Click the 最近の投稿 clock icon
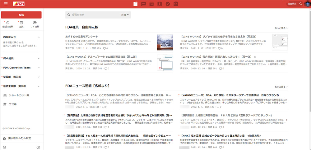311x150 pixels. click(x=8, y=23)
